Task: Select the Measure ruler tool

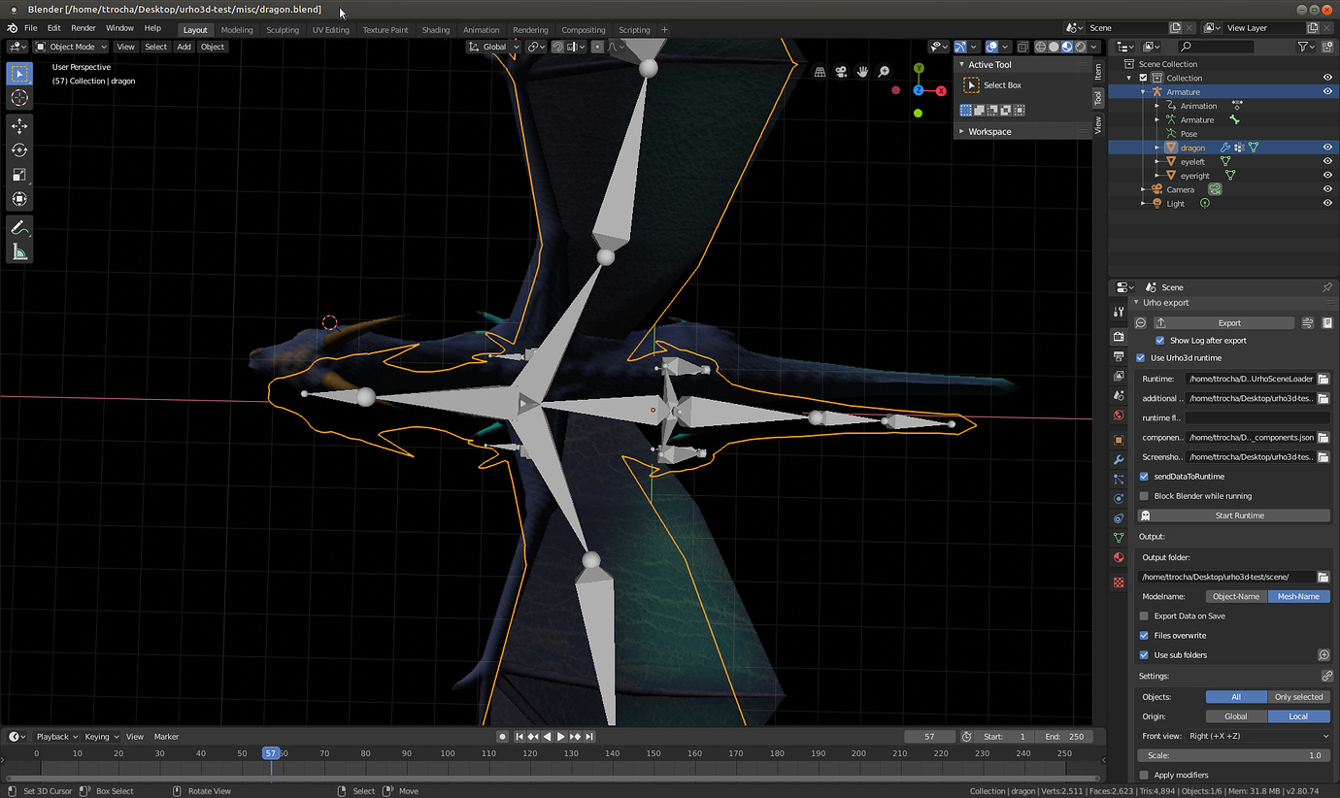Action: pyautogui.click(x=19, y=251)
